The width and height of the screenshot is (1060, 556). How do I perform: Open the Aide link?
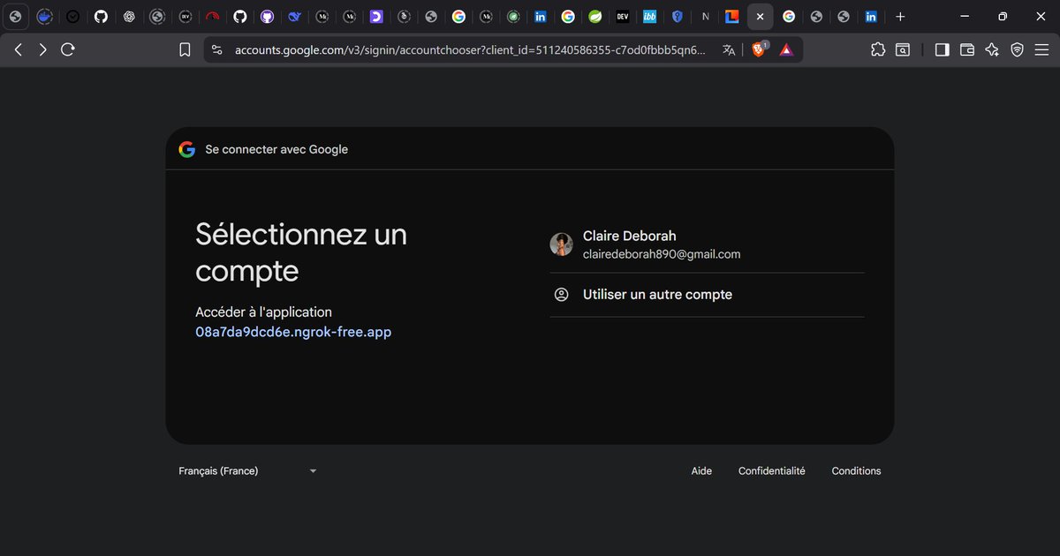pyautogui.click(x=701, y=471)
